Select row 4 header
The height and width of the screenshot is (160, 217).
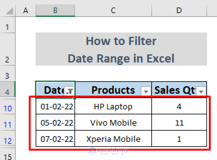click(7, 89)
